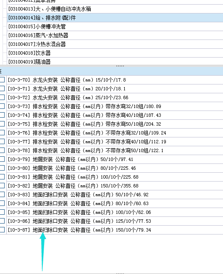Select row 水龙头安装 15/10个/17.8
Viewport: 223px width, 274px height.
click(x=115, y=80)
